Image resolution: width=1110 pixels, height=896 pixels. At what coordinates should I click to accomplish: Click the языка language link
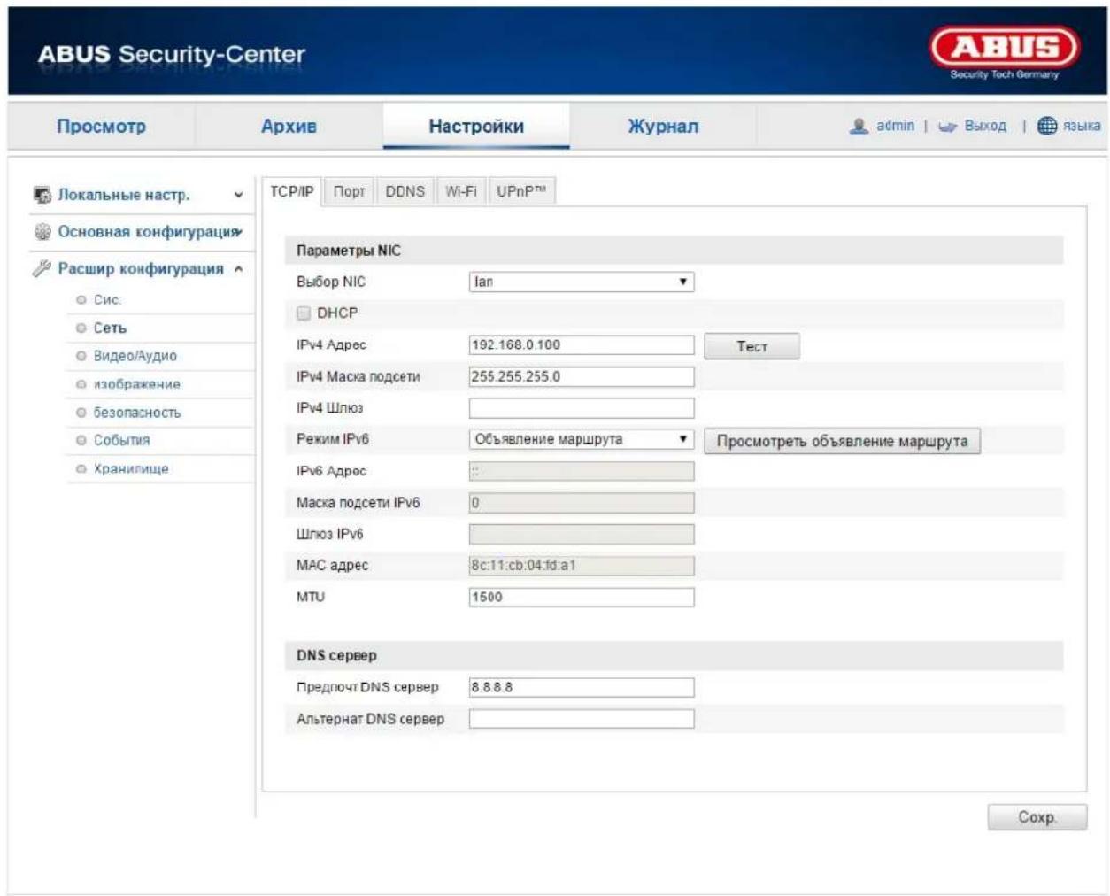click(1082, 126)
